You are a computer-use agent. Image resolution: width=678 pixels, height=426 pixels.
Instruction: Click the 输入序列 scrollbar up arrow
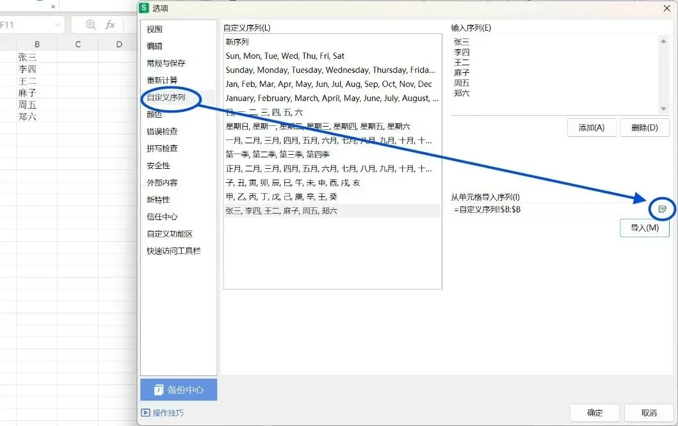(x=663, y=40)
